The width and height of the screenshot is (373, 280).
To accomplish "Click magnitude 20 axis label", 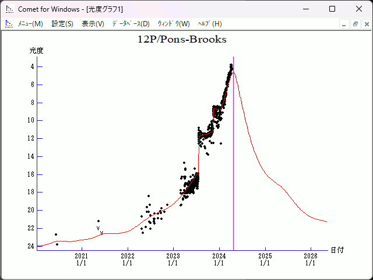I will (x=31, y=210).
